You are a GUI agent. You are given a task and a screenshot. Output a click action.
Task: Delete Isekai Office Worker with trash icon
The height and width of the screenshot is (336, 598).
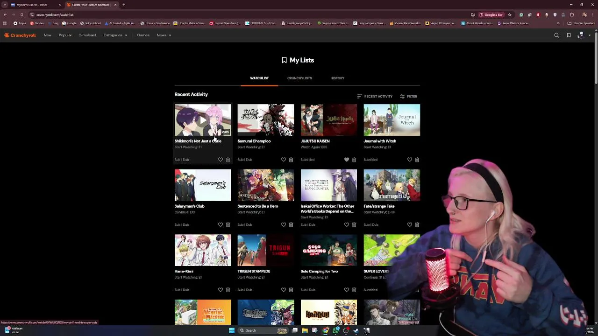[354, 224]
